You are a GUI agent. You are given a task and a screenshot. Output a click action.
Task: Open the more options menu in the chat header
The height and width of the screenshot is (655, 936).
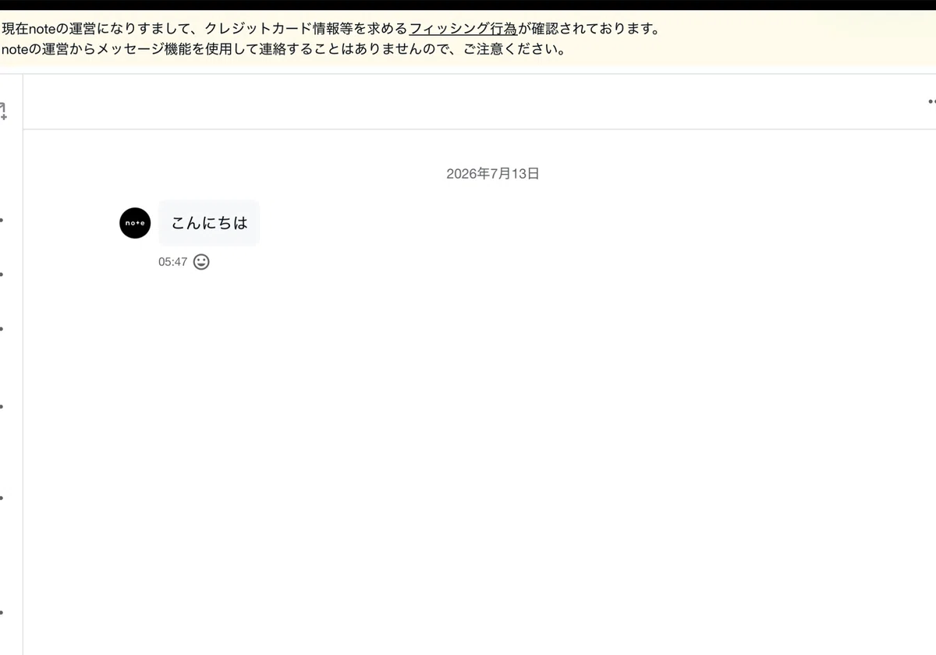click(x=931, y=101)
